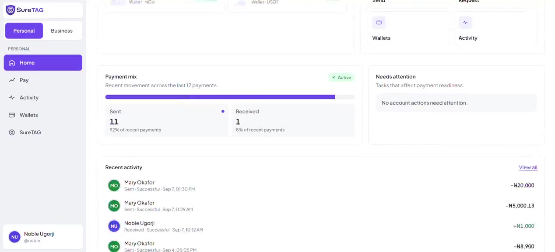555x252 pixels.
Task: Click the checkmark in the Active badge
Action: click(334, 78)
